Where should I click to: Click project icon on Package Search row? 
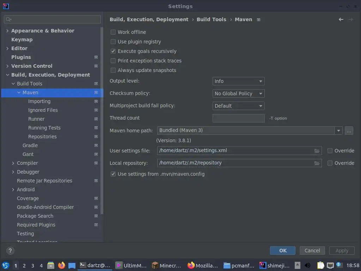pyautogui.click(x=96, y=216)
